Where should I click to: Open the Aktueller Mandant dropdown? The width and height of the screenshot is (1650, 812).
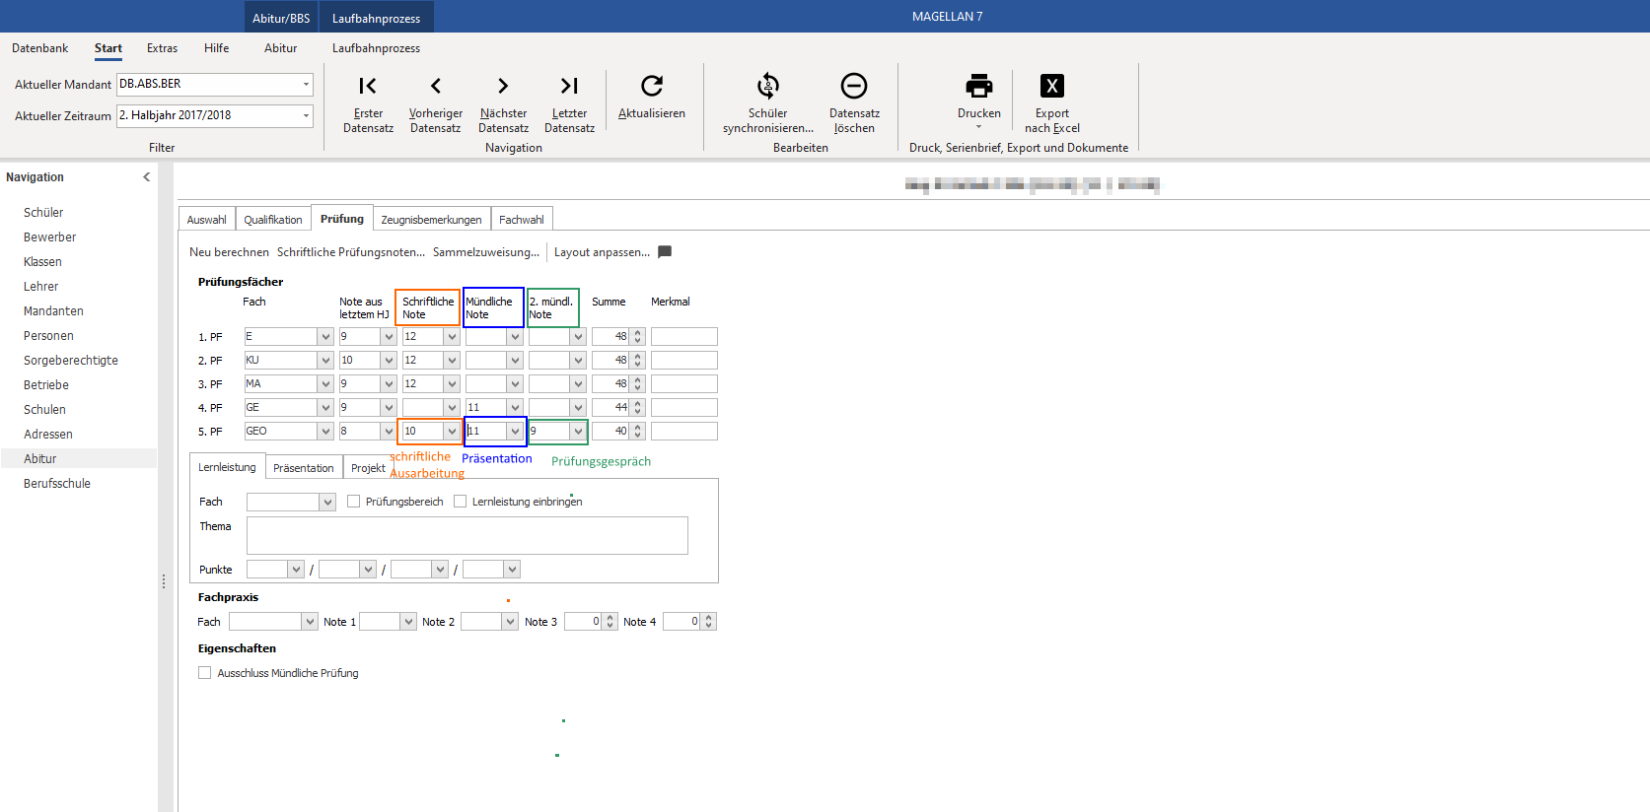(x=306, y=85)
